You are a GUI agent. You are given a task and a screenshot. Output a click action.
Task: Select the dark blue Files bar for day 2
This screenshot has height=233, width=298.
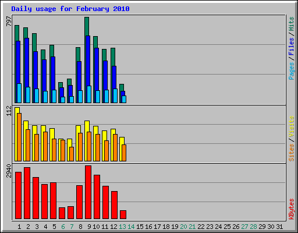click(x=27, y=62)
